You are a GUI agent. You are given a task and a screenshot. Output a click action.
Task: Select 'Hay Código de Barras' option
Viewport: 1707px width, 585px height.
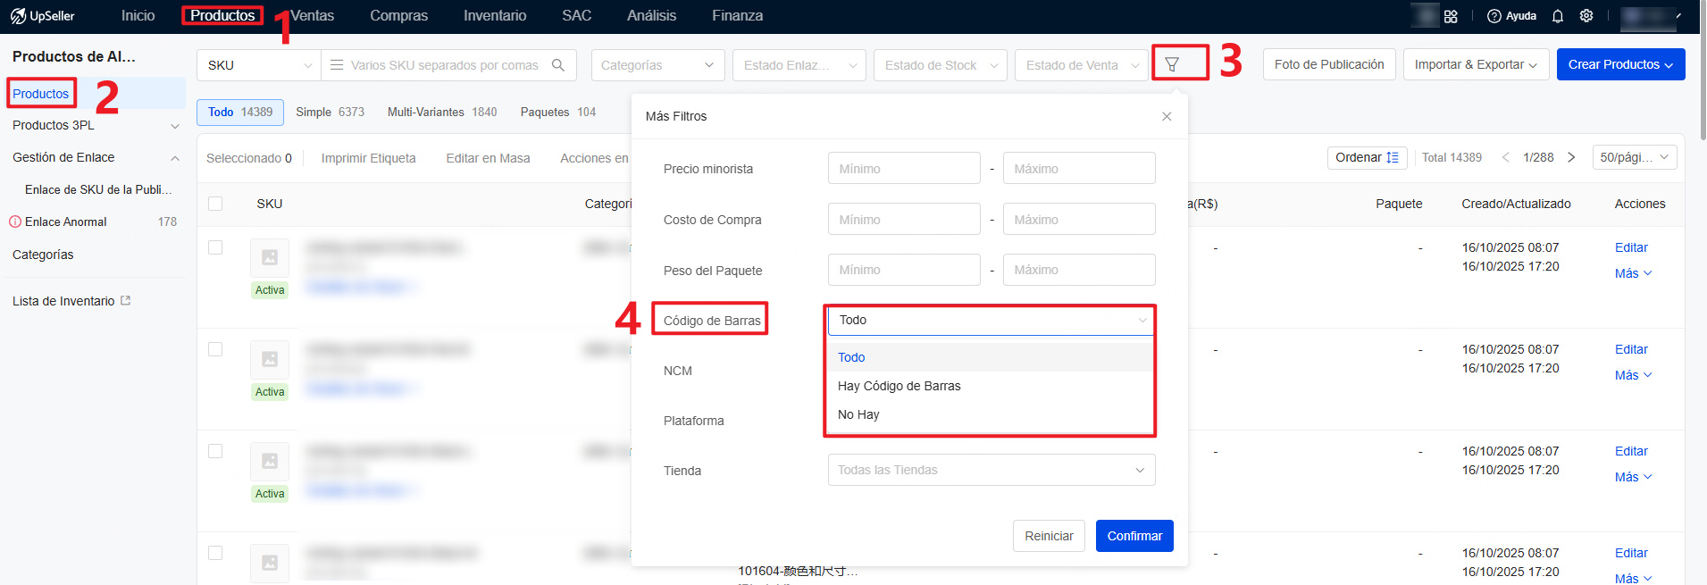(899, 386)
